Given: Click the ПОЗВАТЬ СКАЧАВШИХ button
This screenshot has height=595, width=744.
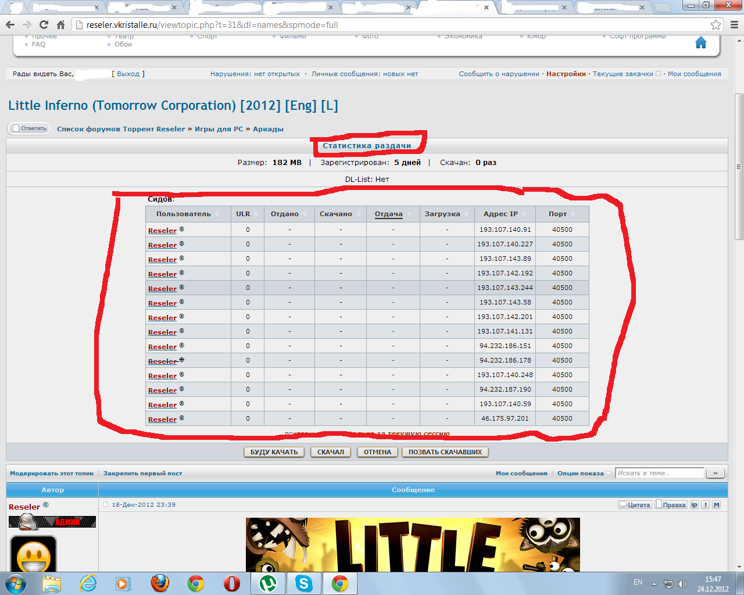Looking at the screenshot, I should pyautogui.click(x=445, y=452).
